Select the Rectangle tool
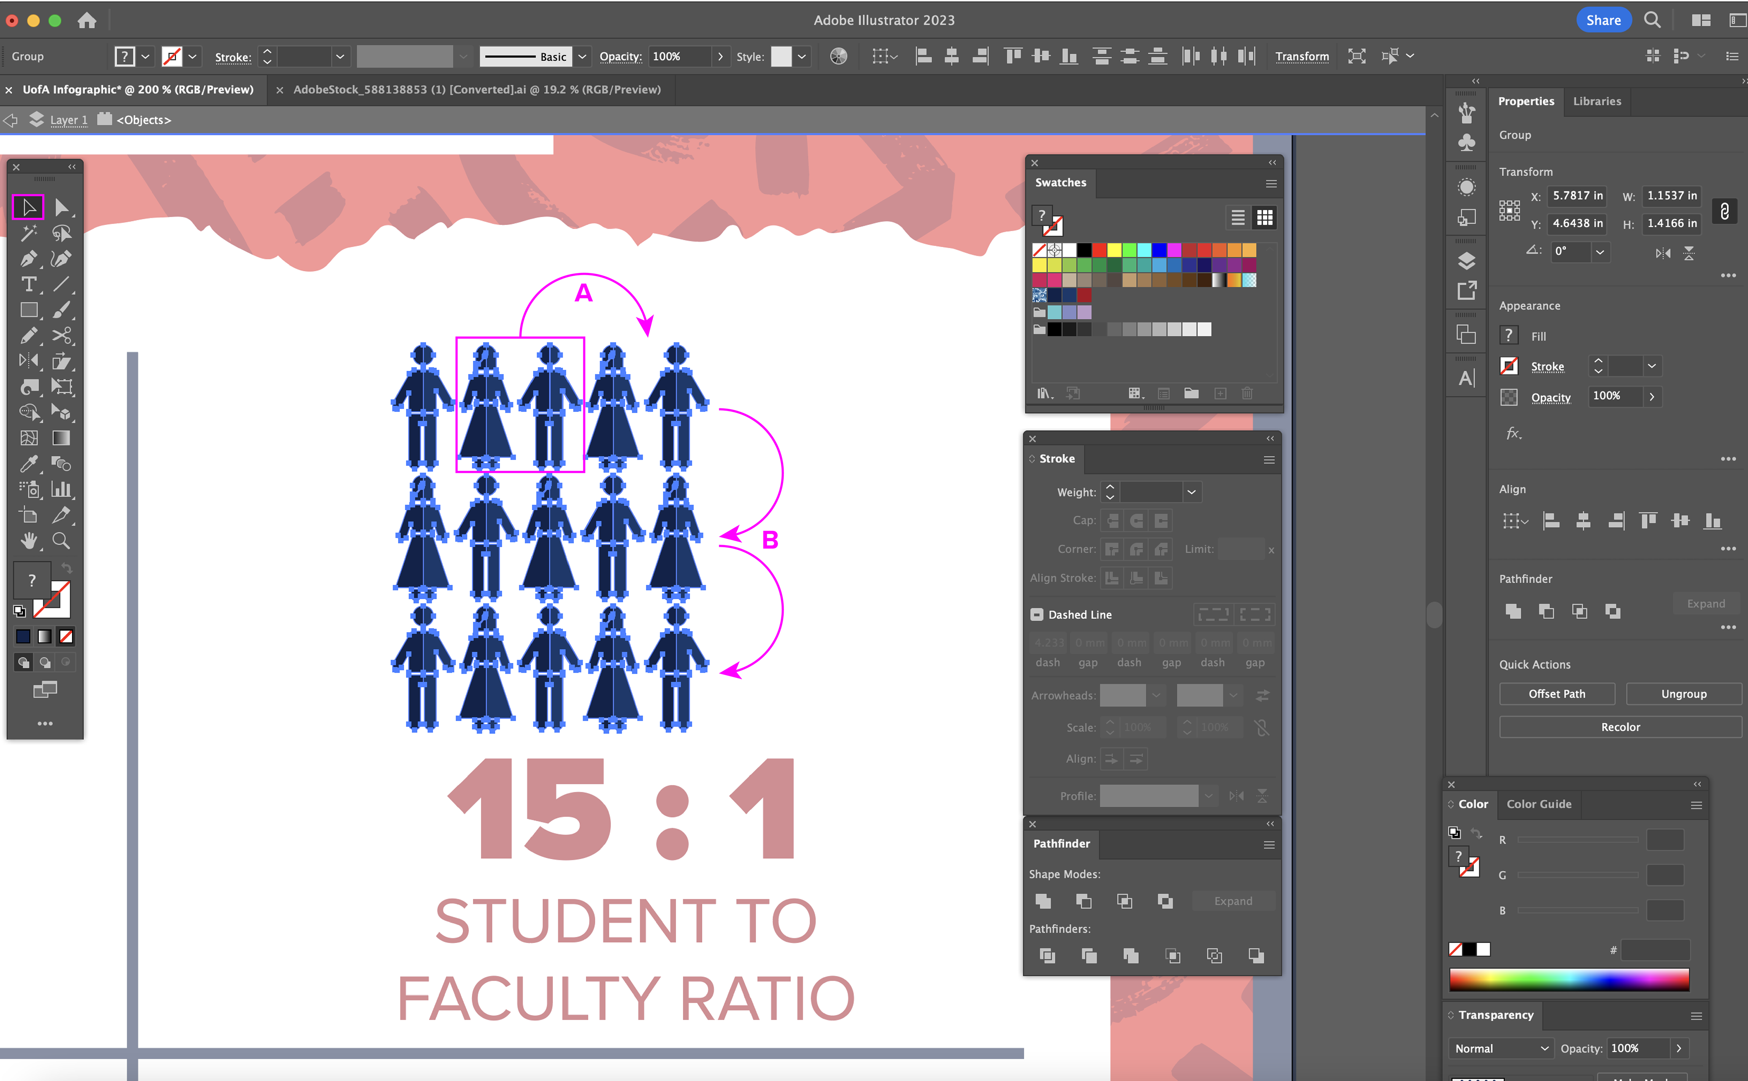1748x1081 pixels. pyautogui.click(x=28, y=310)
